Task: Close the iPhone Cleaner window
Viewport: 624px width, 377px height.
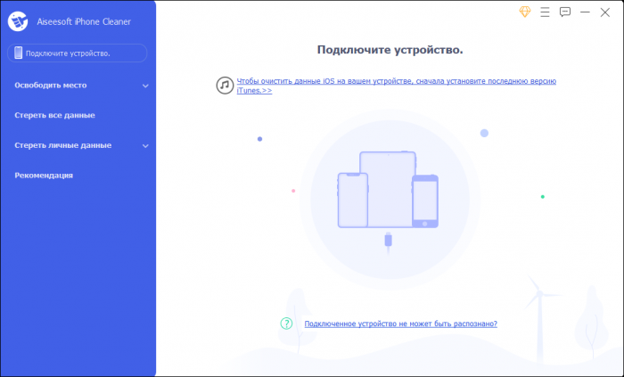Action: pos(605,12)
